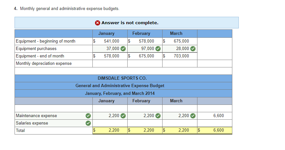285x150 pixels.
Task: Select March monthly depreciation expense cell
Action: point(180,64)
